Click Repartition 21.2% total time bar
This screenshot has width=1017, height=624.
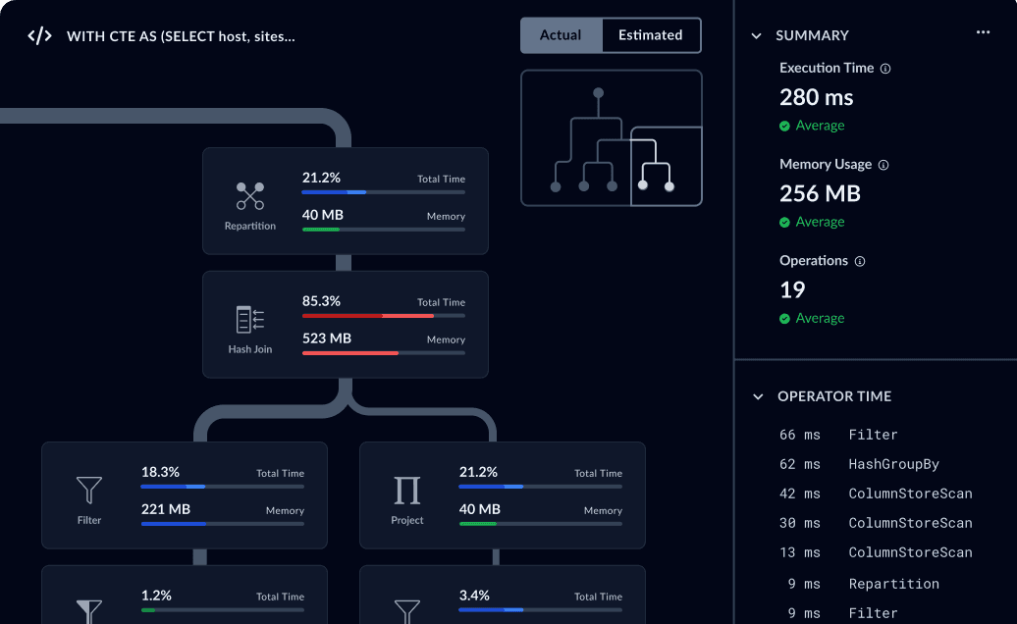(383, 192)
